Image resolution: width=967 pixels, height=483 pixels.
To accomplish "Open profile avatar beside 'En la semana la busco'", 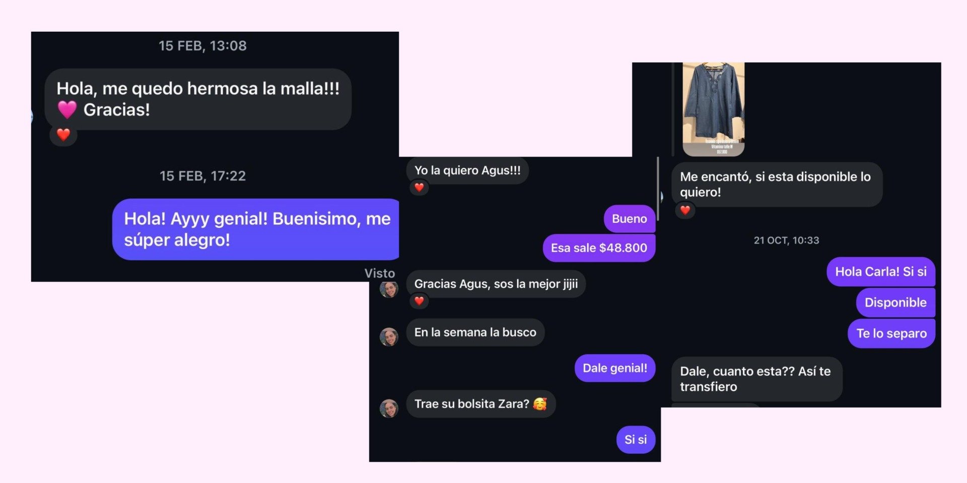I will 389,337.
